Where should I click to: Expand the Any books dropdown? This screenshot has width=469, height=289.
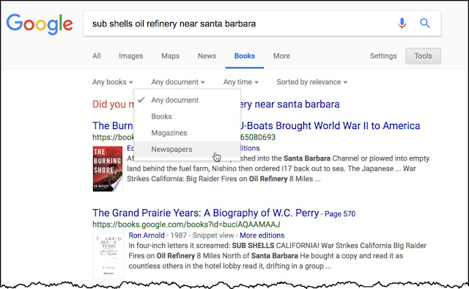click(112, 82)
